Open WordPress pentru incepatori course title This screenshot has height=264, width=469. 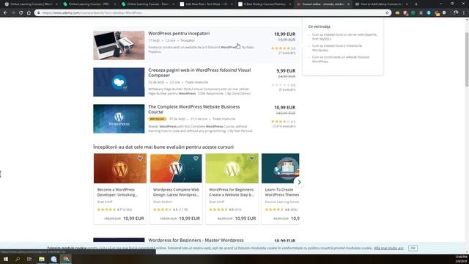coord(179,34)
